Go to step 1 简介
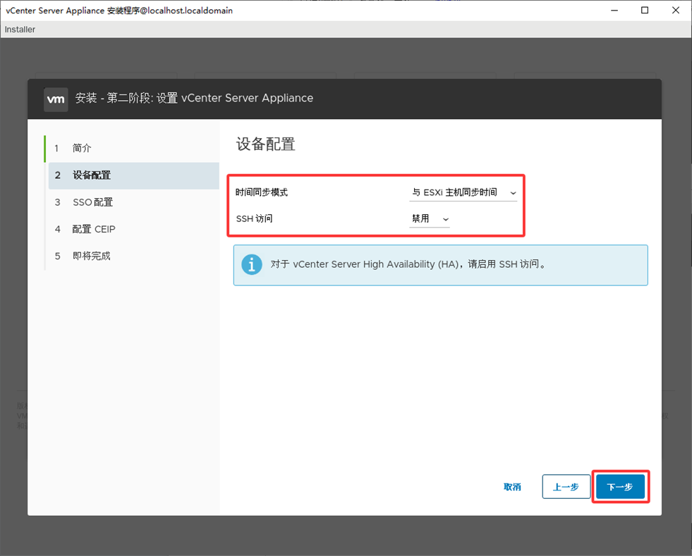The height and width of the screenshot is (556, 692). coord(82,149)
